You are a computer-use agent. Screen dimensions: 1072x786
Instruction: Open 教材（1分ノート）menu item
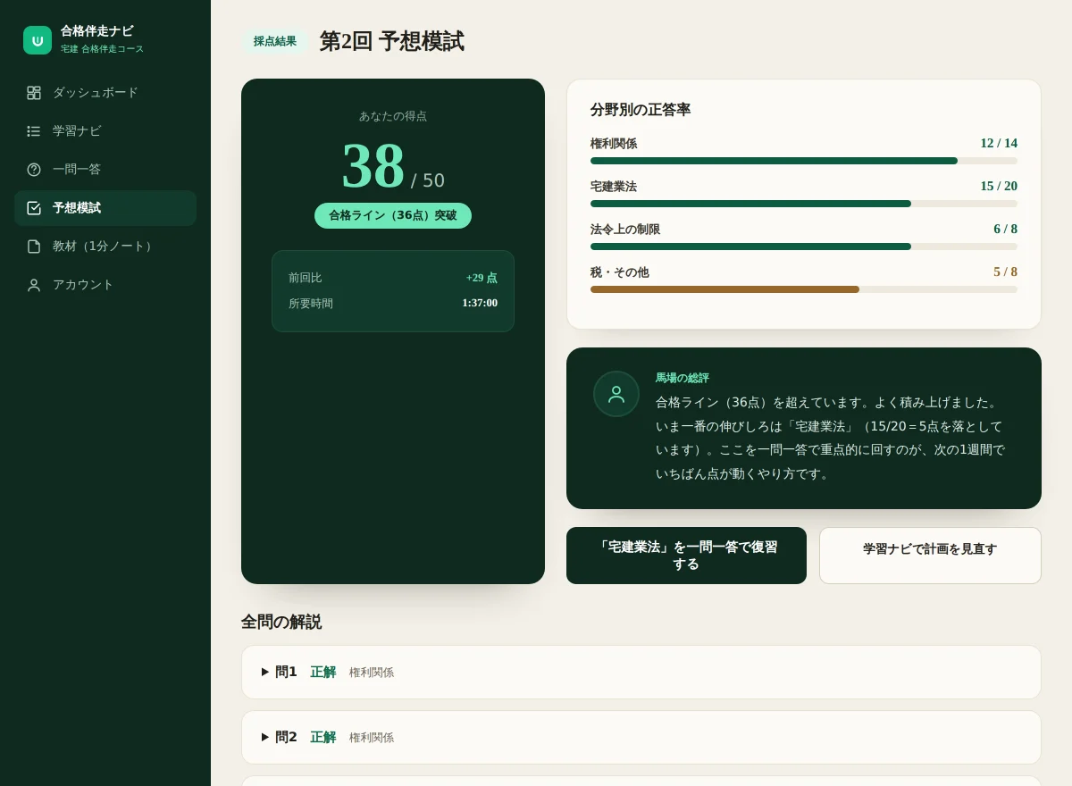pyautogui.click(x=105, y=247)
